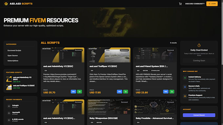
Task: Click user avatar icon beside B_ROSE_records
Action: 9,120
